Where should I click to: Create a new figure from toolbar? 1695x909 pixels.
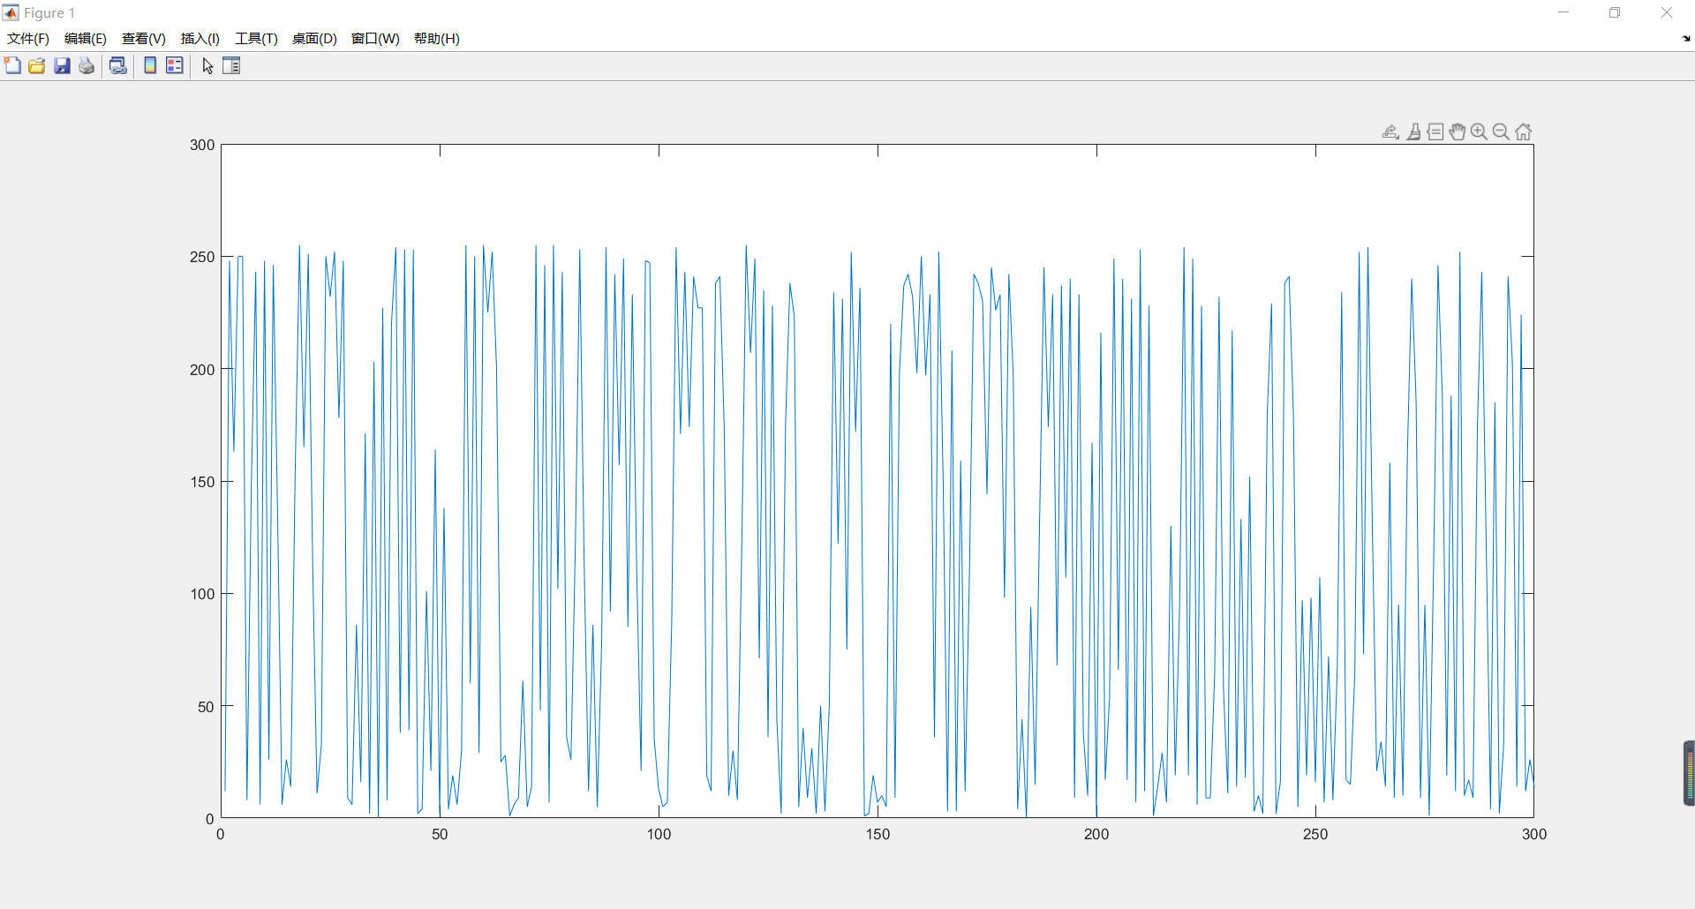pyautogui.click(x=12, y=66)
